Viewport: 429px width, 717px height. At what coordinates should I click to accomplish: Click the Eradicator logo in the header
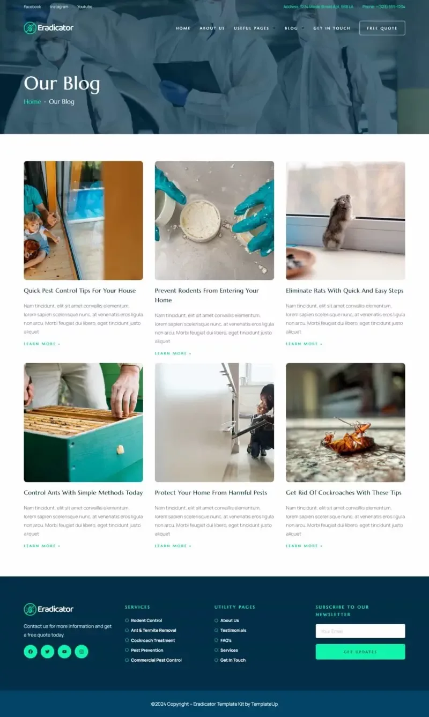point(49,28)
